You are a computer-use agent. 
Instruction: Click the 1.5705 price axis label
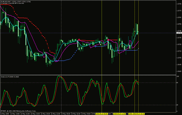click(179, 58)
